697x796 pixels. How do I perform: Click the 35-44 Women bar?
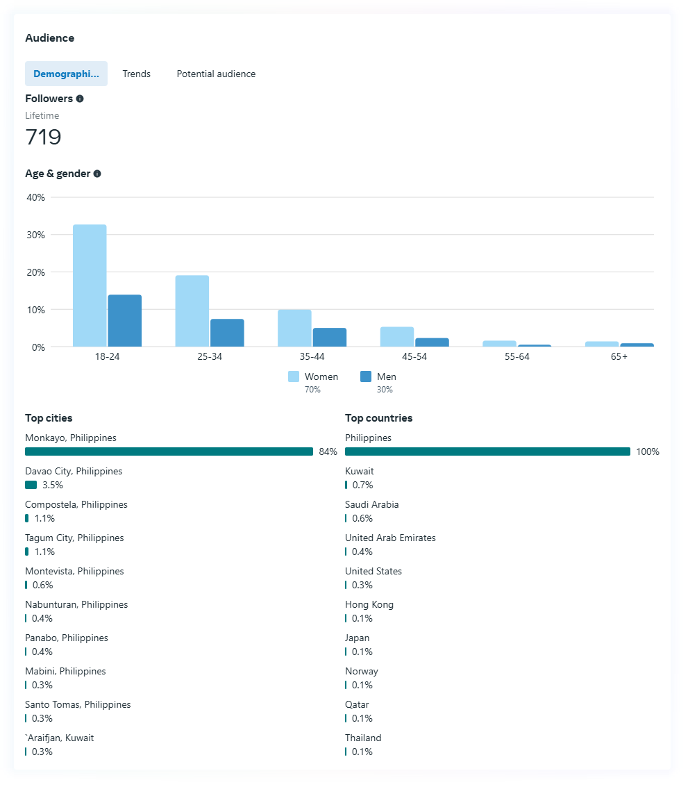click(x=294, y=328)
